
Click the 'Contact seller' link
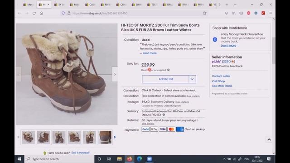[221, 76]
